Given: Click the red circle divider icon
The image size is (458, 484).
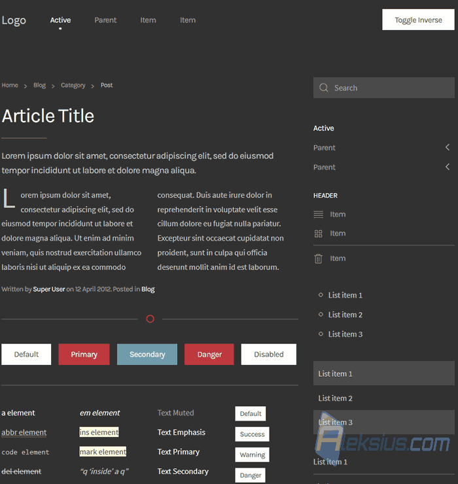Looking at the screenshot, I should coord(150,319).
